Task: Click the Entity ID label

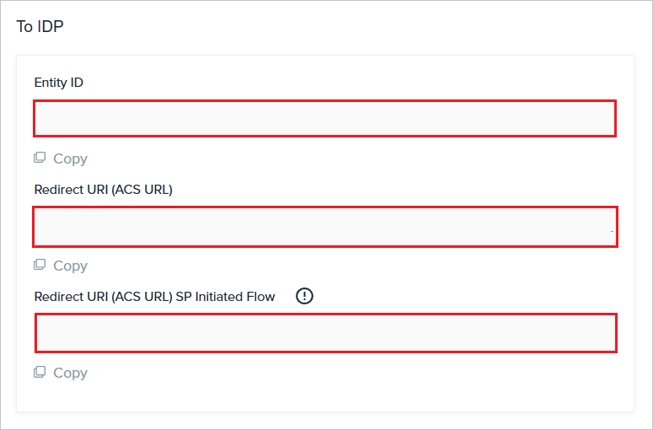Action: pyautogui.click(x=59, y=83)
